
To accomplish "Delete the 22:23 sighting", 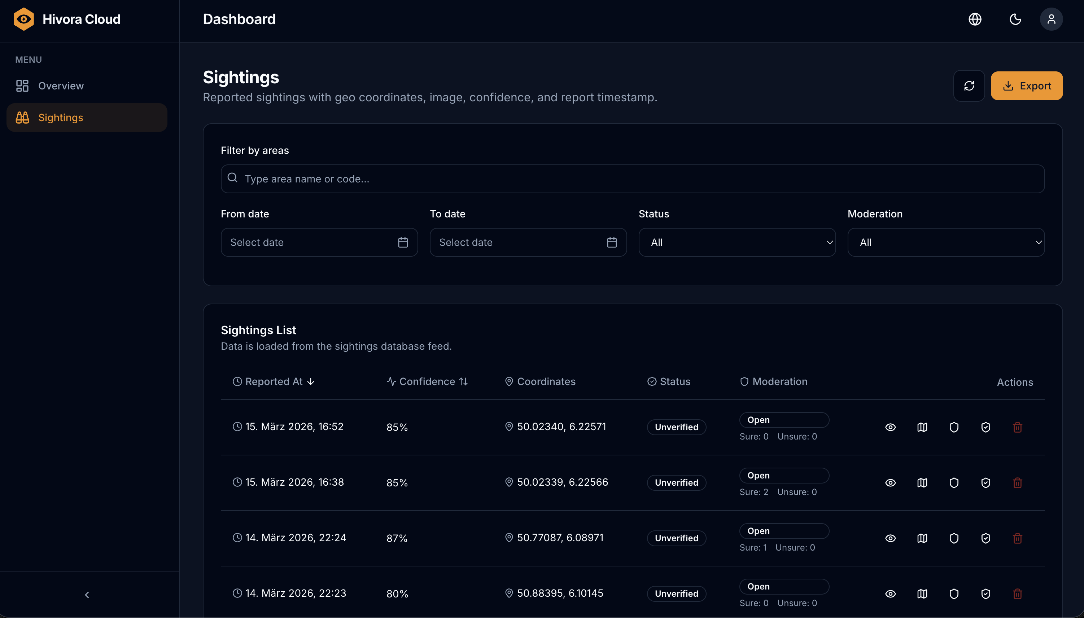I will pyautogui.click(x=1017, y=593).
